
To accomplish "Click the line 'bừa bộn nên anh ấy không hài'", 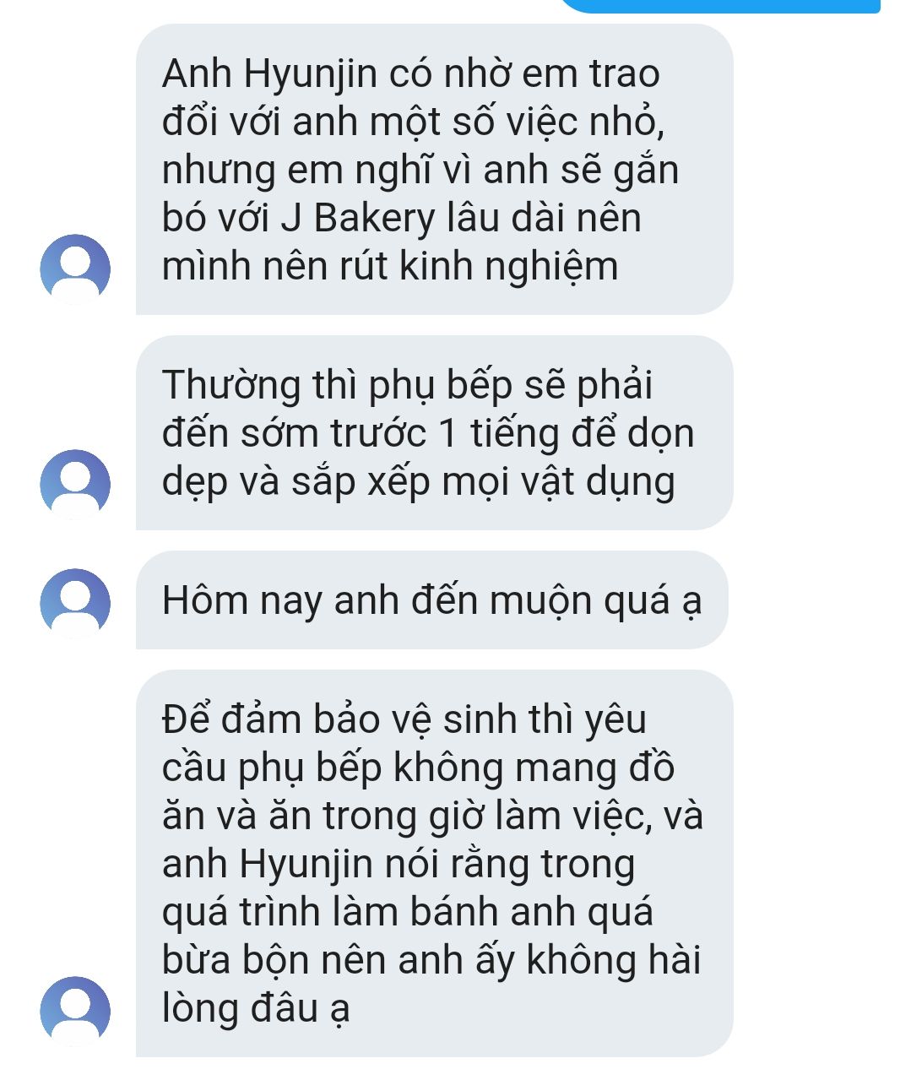I will click(x=431, y=961).
